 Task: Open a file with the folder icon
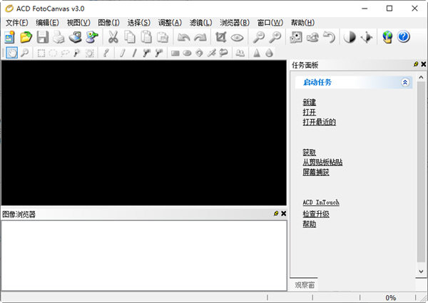[26, 37]
